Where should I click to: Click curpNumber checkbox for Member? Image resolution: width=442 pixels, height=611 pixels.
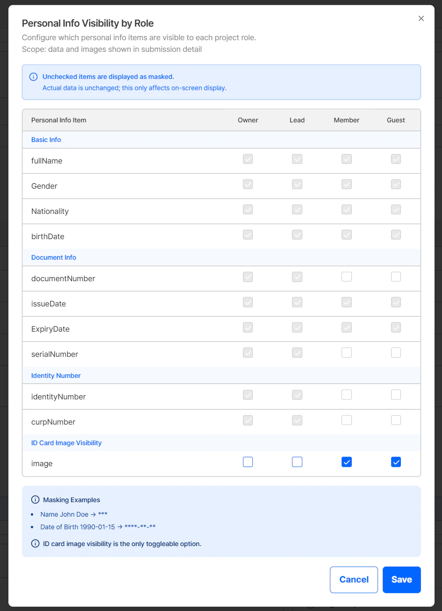[347, 420]
